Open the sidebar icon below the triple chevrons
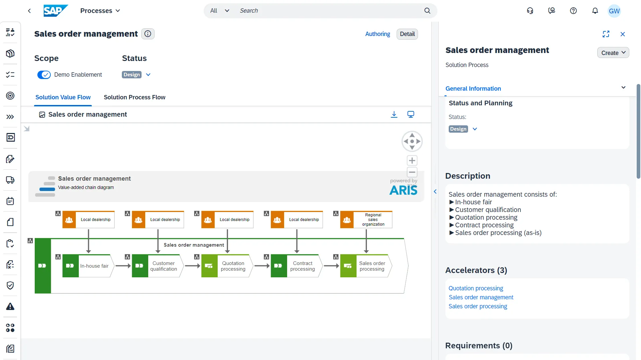 click(10, 138)
